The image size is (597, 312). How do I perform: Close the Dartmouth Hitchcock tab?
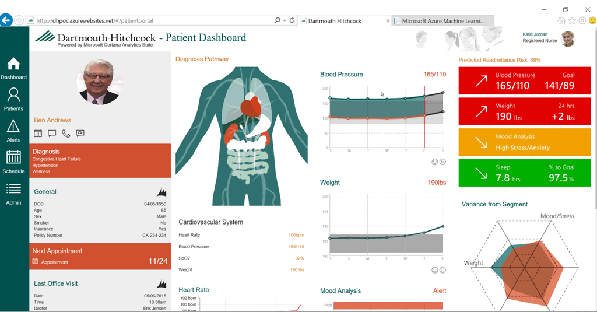point(388,21)
